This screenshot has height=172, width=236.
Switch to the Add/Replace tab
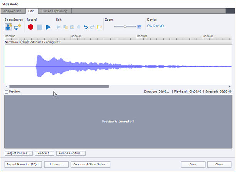(12, 11)
